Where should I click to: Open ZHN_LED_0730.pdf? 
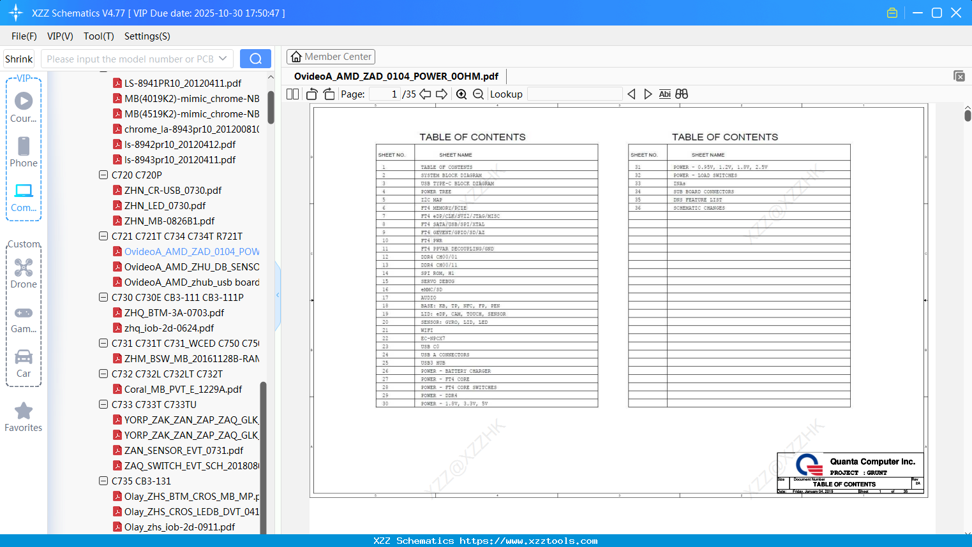pos(165,205)
